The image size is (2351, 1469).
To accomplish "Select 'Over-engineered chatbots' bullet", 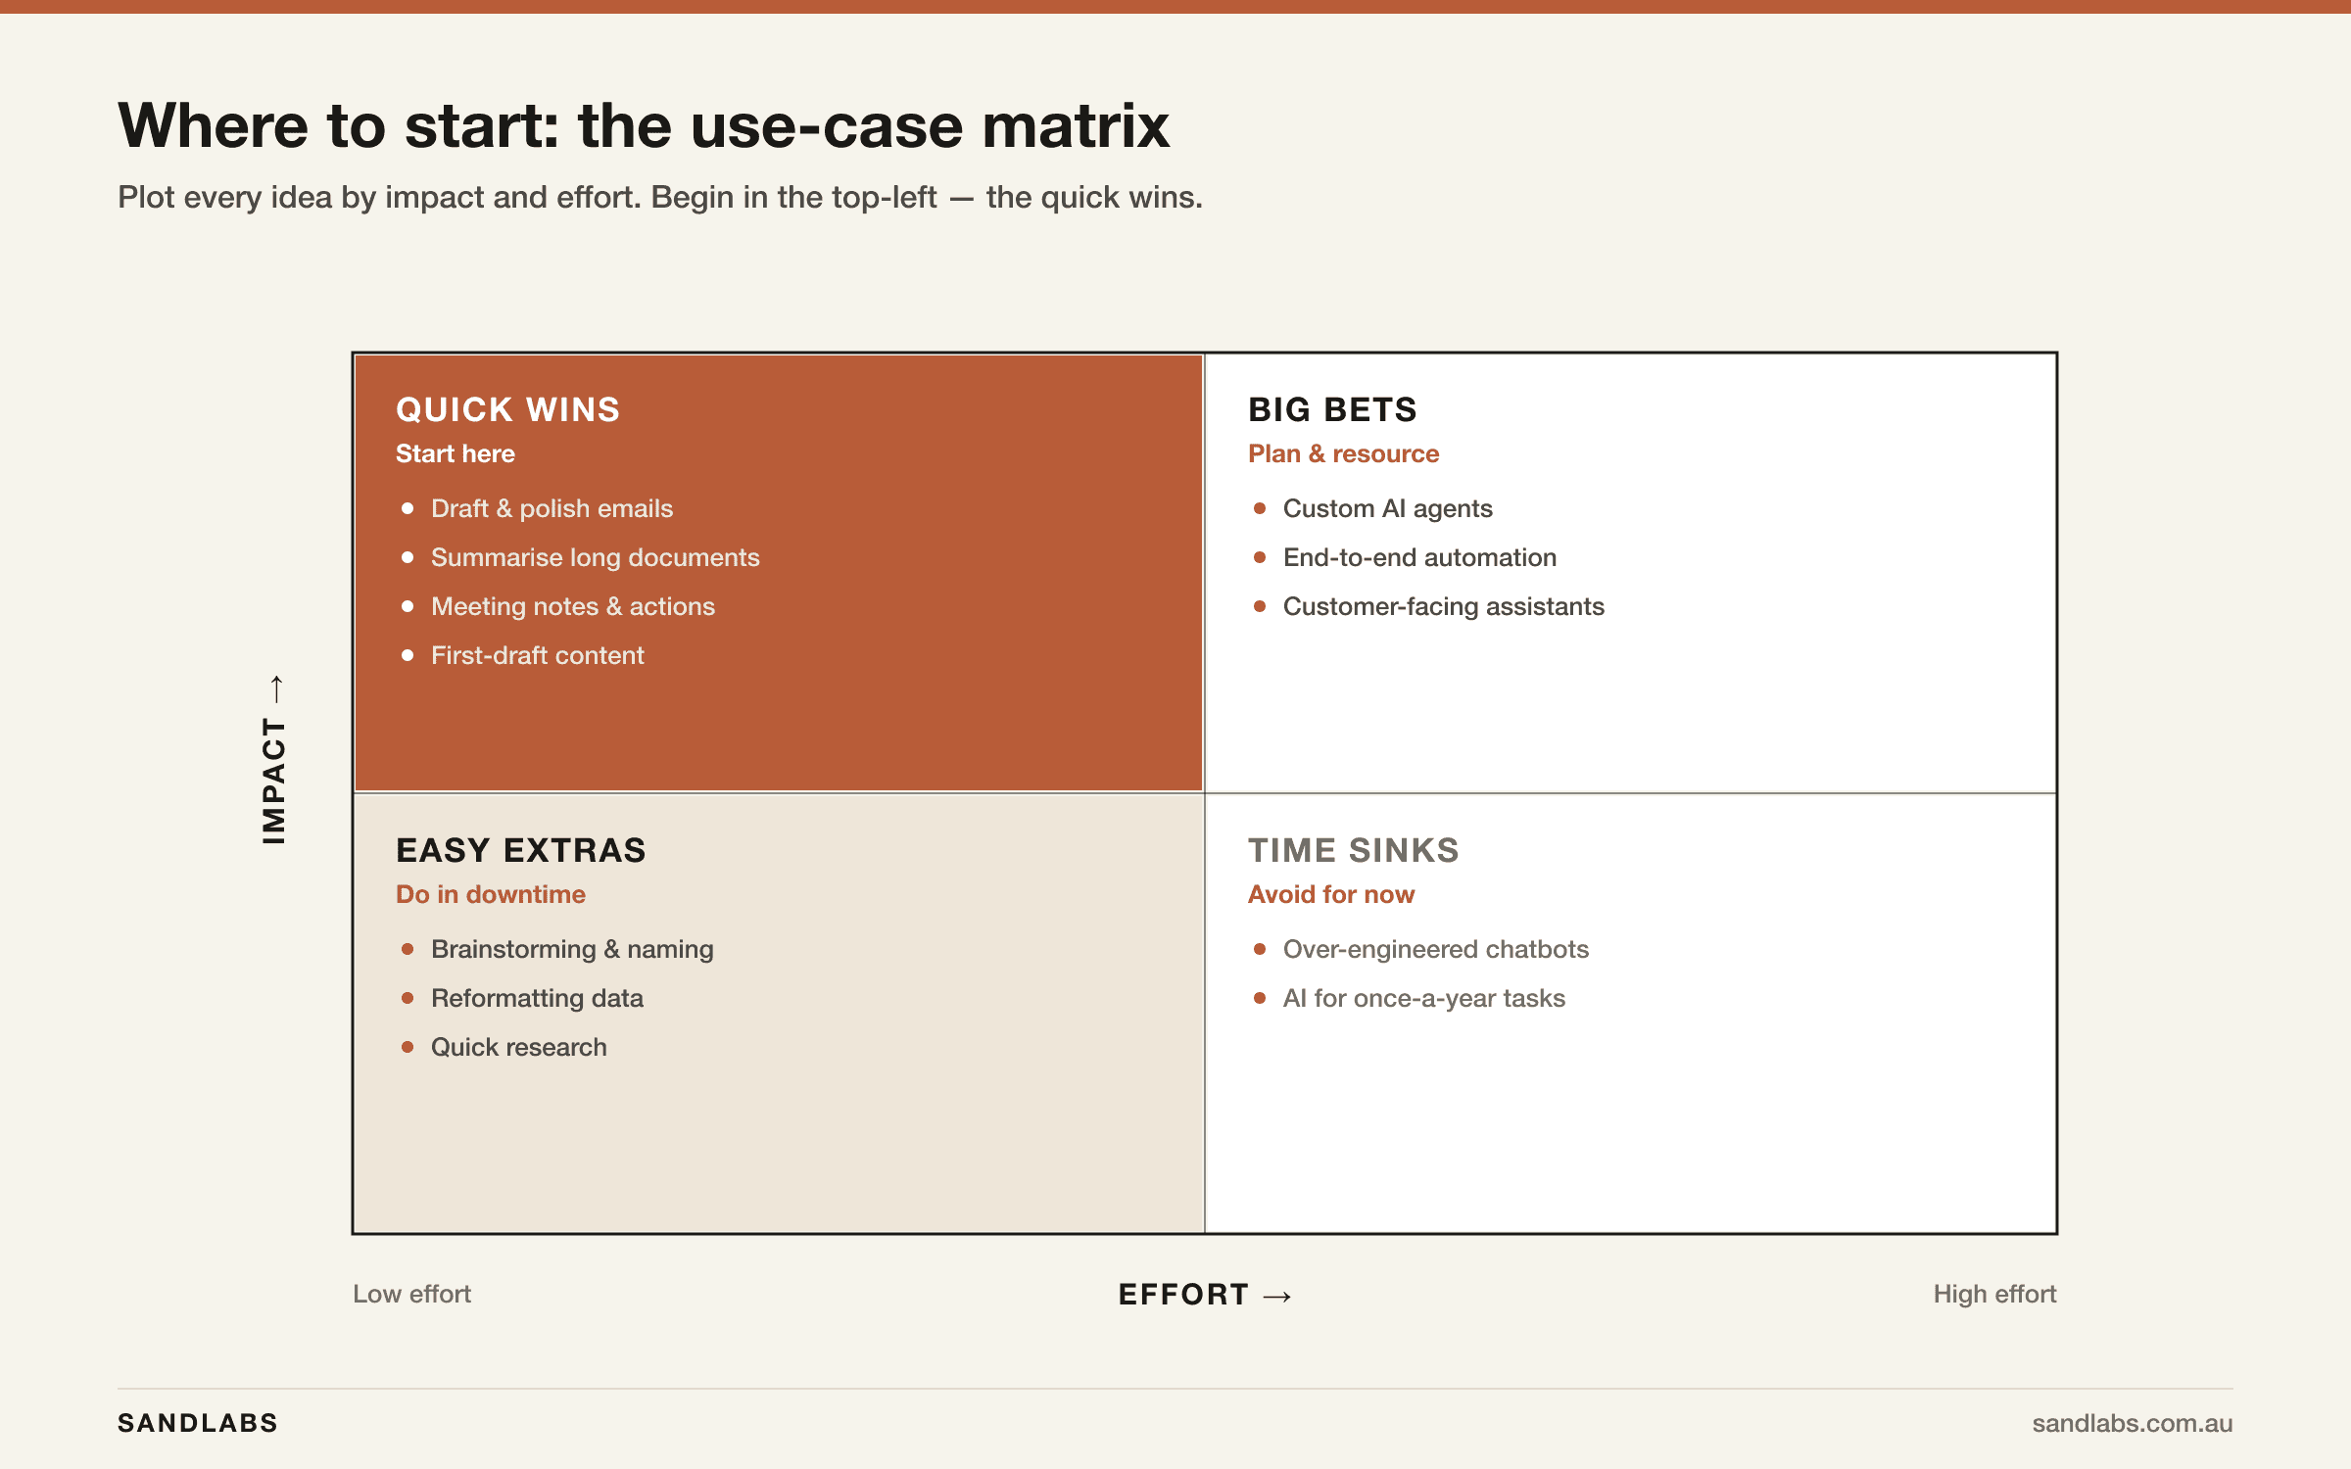I will pos(1436,949).
